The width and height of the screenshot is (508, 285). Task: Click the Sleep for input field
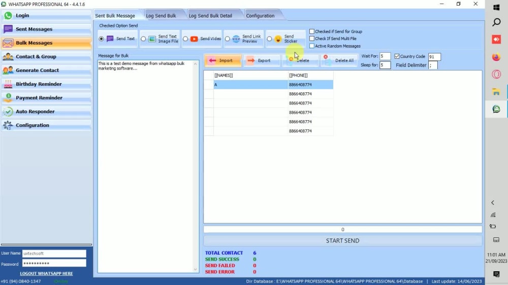385,65
